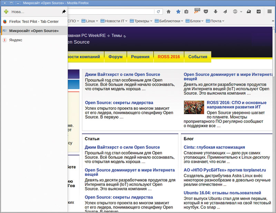The height and width of the screenshot is (213, 276).
Task: Open the Форум site tab
Action: click(116, 57)
